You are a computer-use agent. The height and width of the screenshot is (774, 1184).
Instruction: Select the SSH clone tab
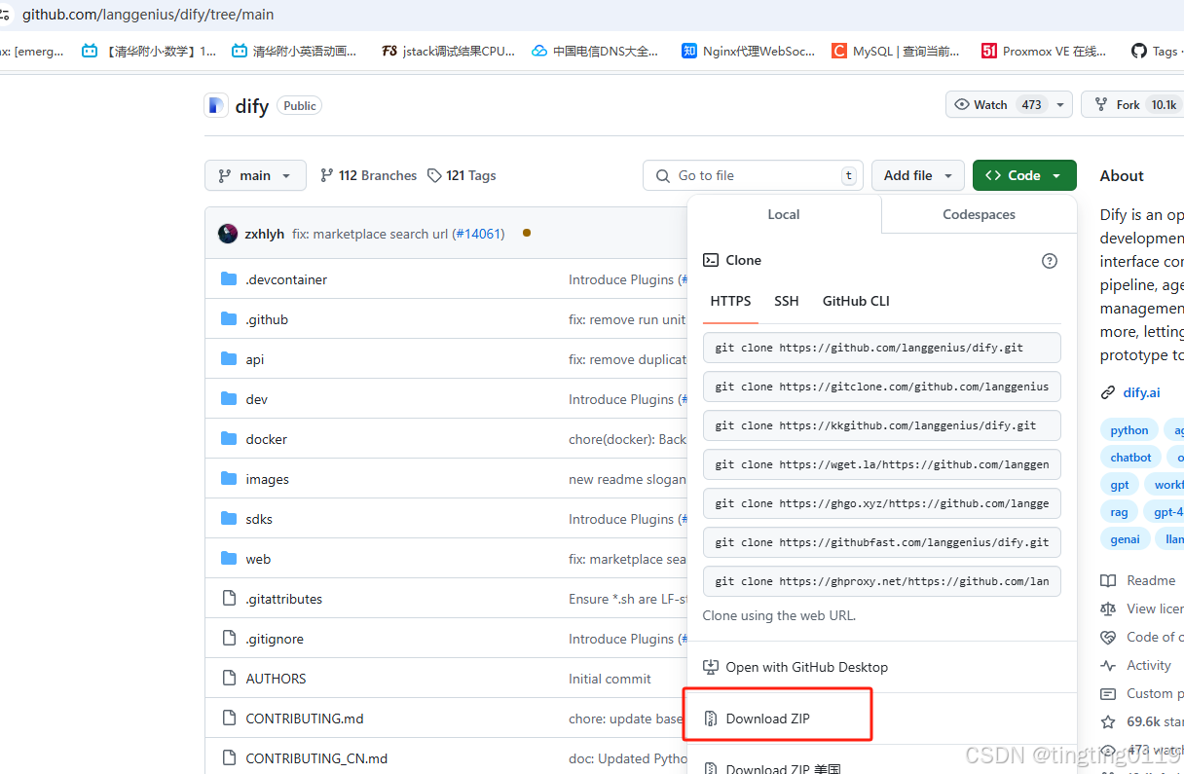(787, 301)
